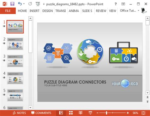Click slide editor scroll up arrow
150x116 pixels.
[147, 18]
